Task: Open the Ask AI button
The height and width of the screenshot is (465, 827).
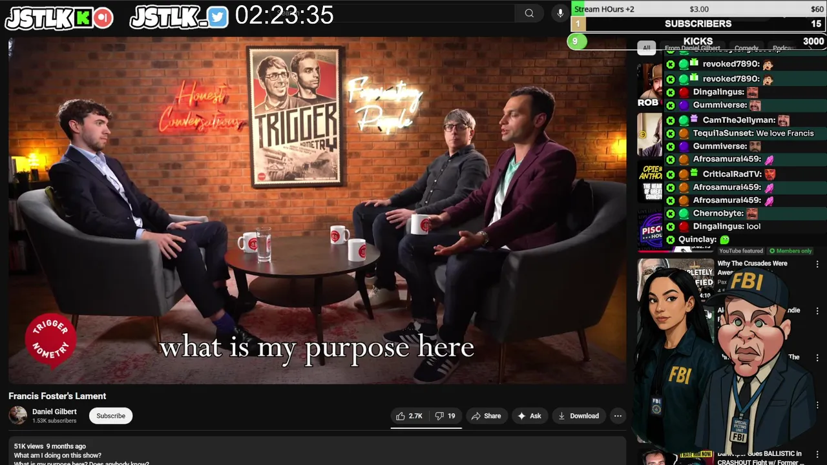Action: 529,416
